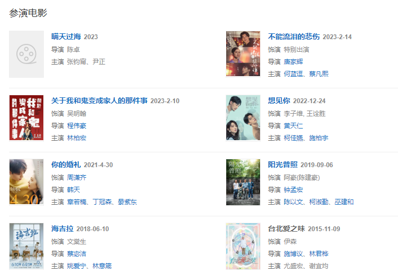The image size is (398, 274).
Task: Click the 阳光普照 movie poster
Action: (x=243, y=182)
